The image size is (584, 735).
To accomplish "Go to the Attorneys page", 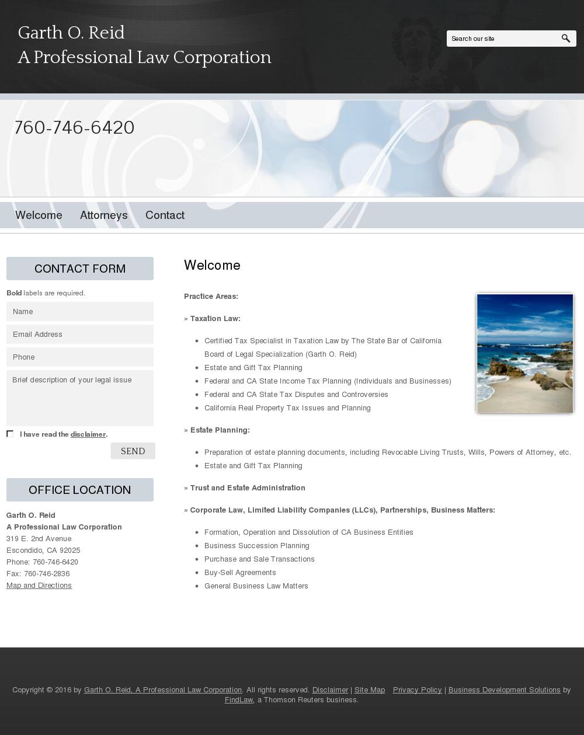I will tap(104, 215).
